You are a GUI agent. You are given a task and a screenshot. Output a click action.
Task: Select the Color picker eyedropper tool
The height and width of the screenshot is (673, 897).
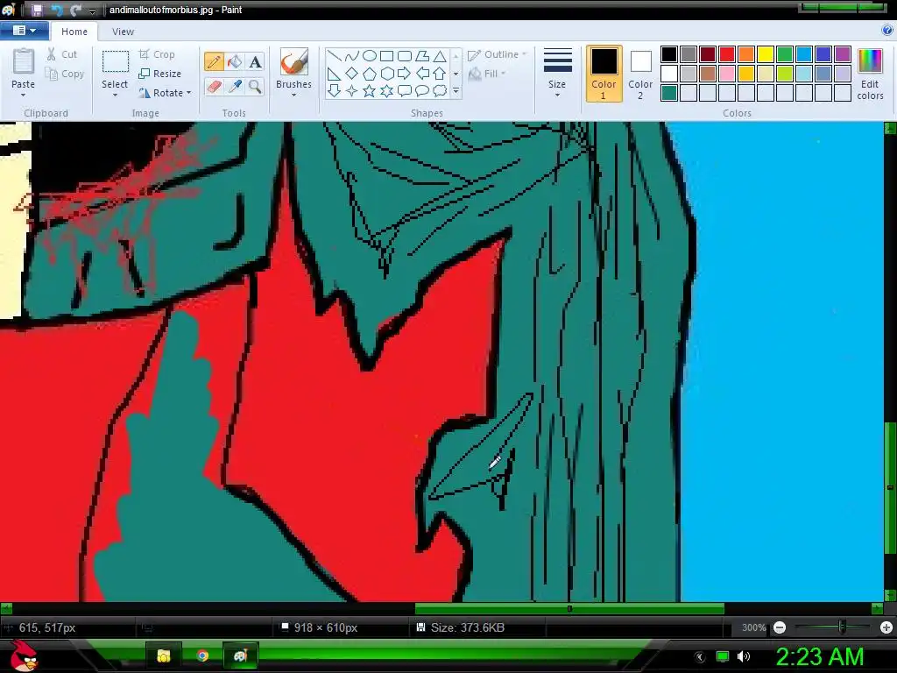click(235, 87)
